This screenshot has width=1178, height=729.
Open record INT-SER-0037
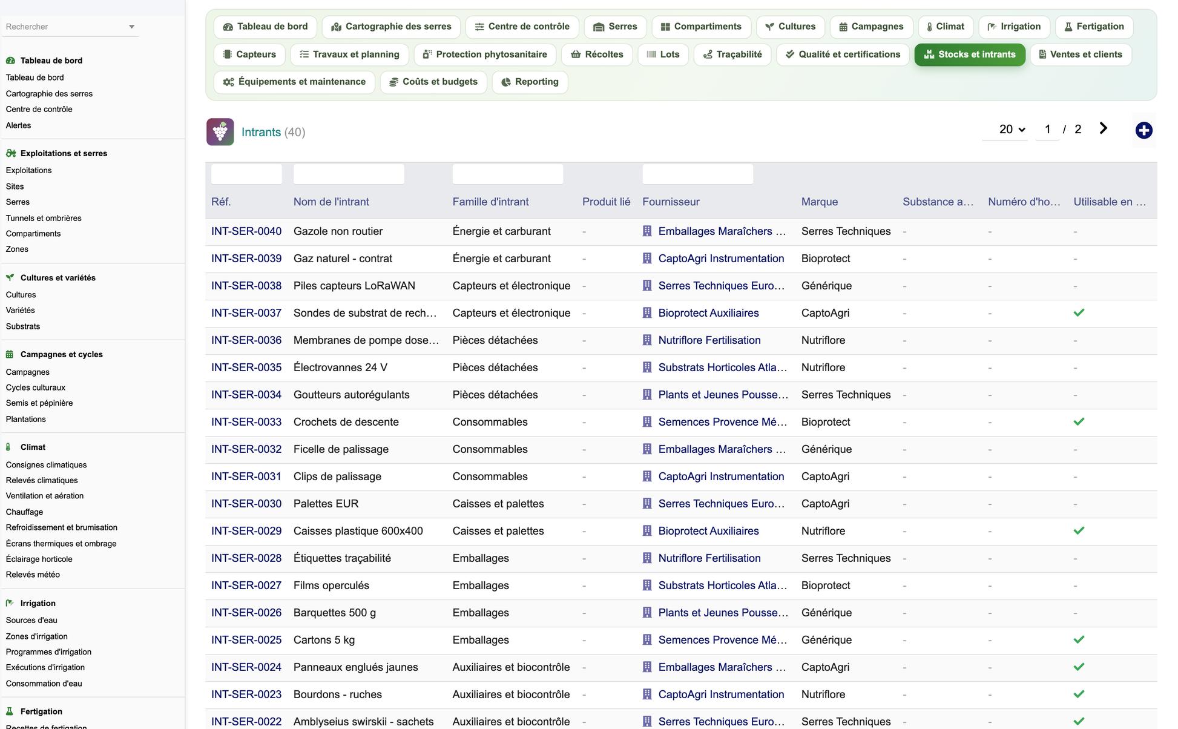246,313
